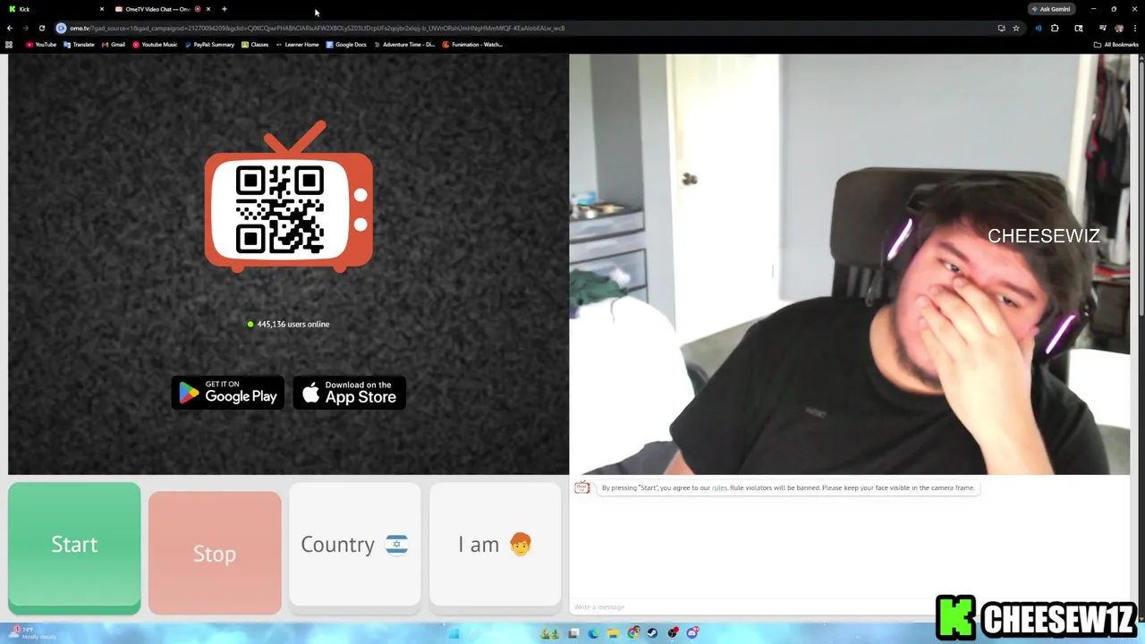Screen dimensions: 1145x644
Task: Open the weather widget on the taskbar
Action: click(31, 633)
